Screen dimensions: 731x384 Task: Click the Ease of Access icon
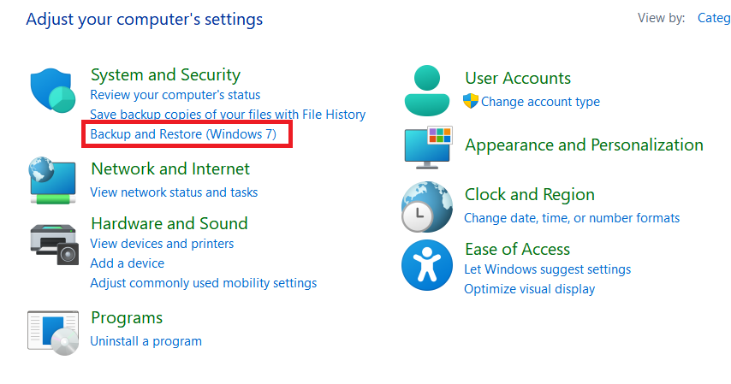pyautogui.click(x=427, y=265)
